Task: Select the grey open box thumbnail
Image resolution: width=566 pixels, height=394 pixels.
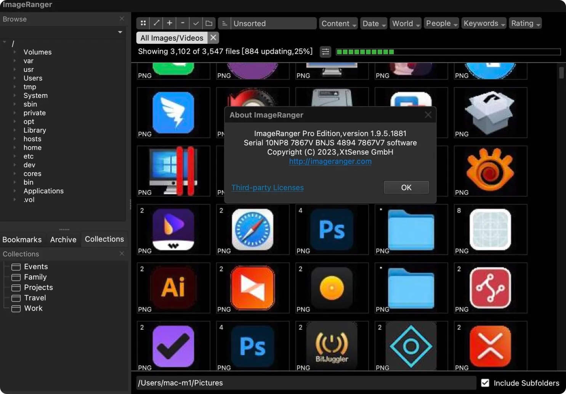Action: tap(491, 113)
